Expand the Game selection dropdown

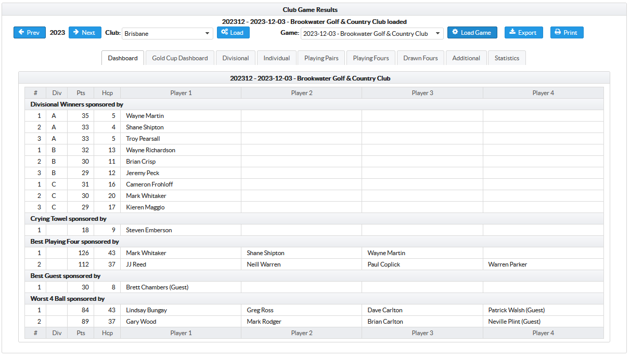[x=371, y=34]
